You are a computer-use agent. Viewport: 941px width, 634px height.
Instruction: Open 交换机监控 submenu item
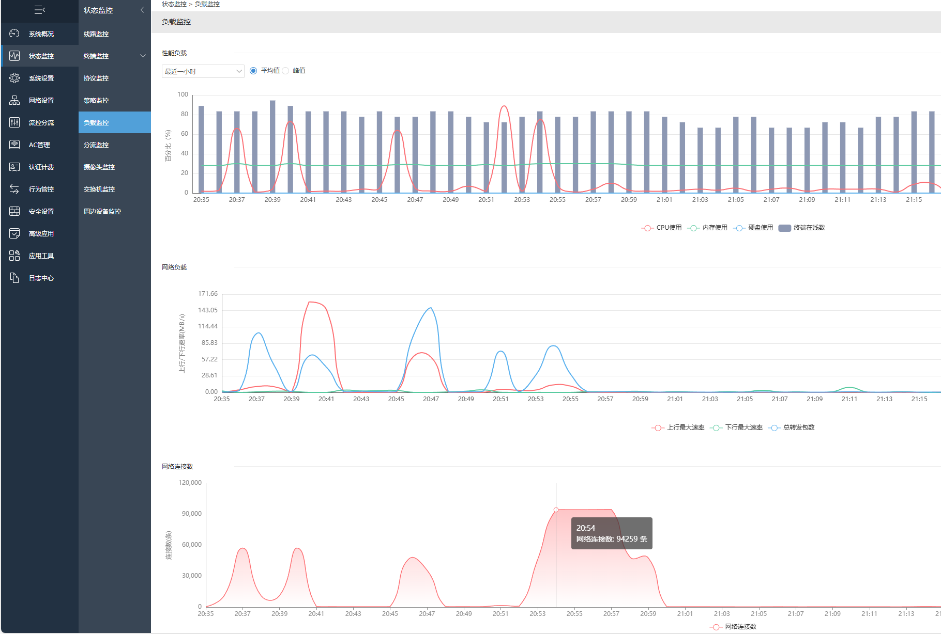pos(99,189)
